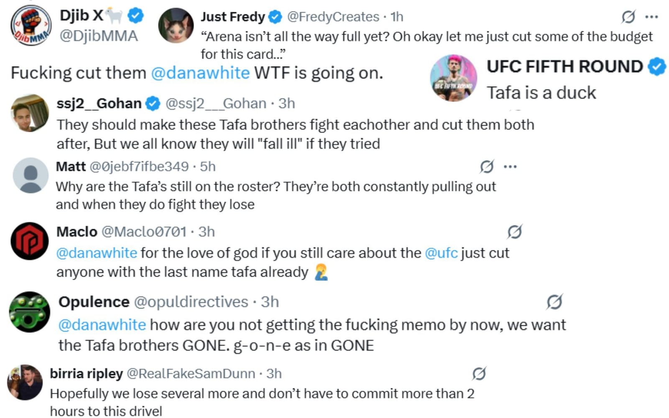The image size is (669, 418).
Task: Click the birria ripley display name
Action: [86, 373]
